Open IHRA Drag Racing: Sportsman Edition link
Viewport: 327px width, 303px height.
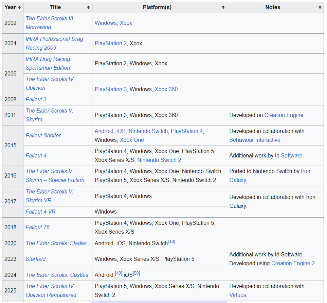tap(48, 63)
